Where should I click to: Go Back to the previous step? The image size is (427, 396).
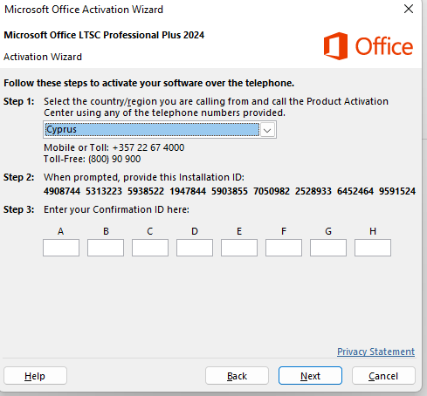237,376
